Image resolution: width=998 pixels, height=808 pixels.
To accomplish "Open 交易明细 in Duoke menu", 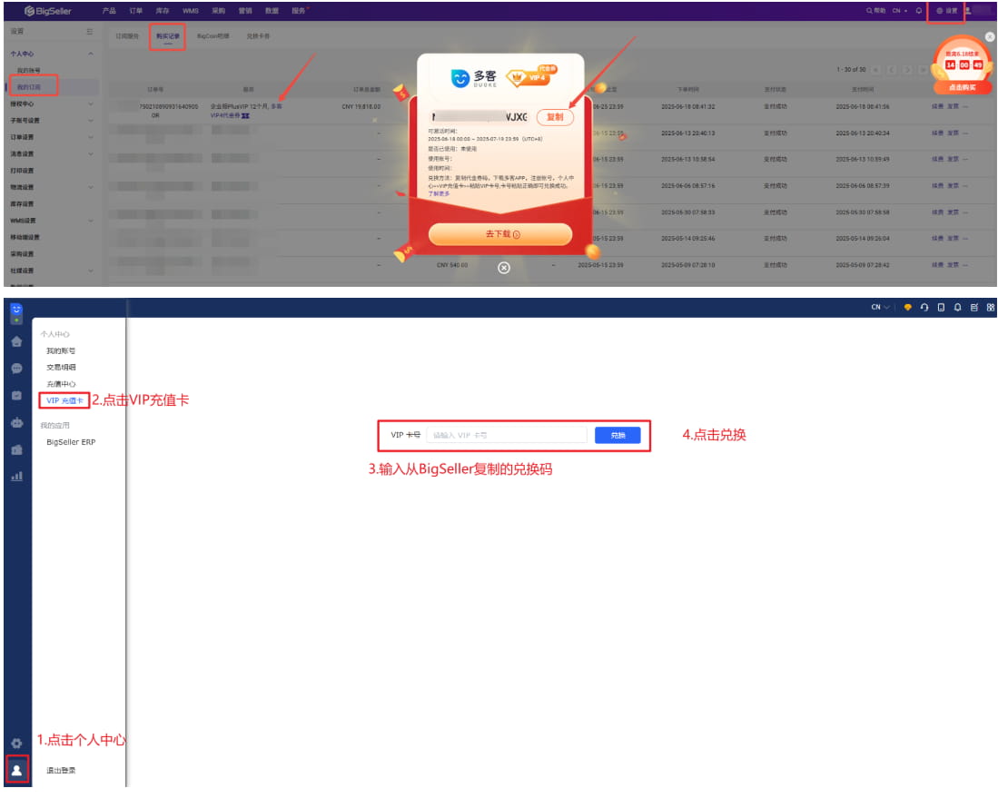I will coord(61,367).
